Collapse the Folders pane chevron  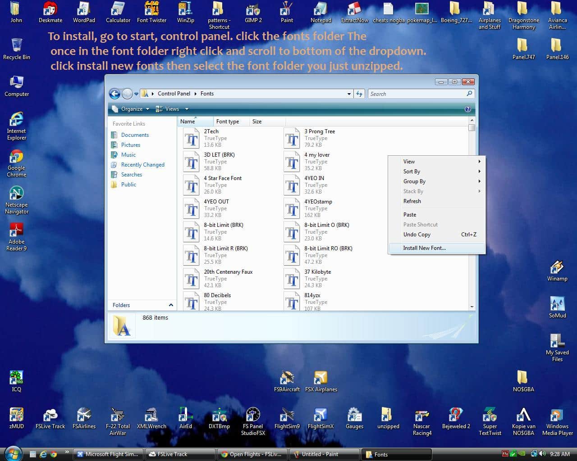coord(171,305)
